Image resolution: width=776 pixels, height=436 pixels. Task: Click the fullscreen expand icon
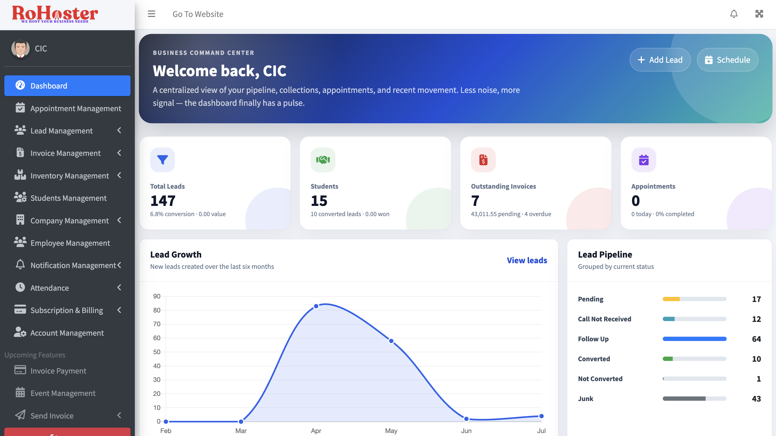point(759,14)
